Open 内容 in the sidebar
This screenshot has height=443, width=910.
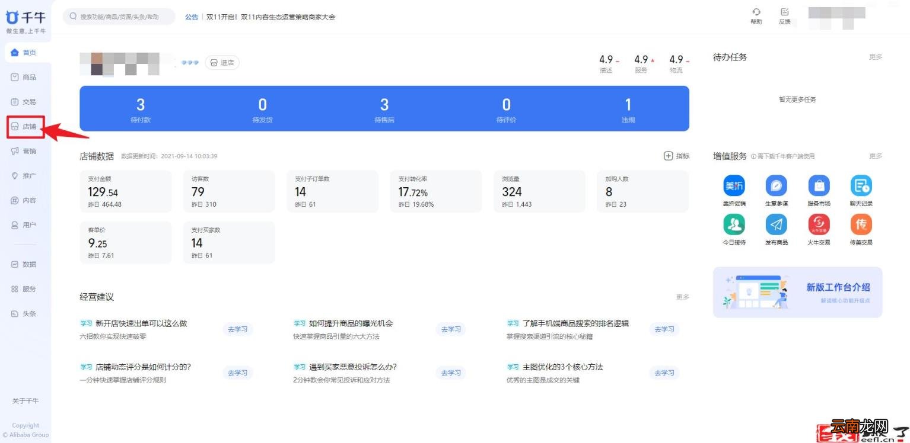click(x=24, y=200)
